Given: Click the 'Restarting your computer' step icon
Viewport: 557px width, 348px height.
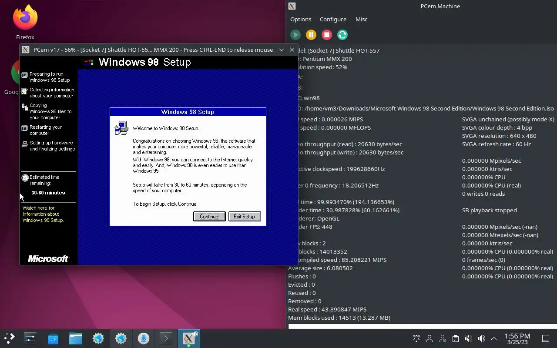Looking at the screenshot, I should tap(25, 128).
